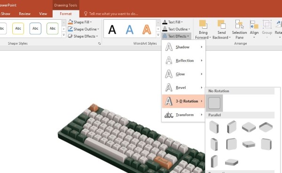
Task: Switch to the Review ribbon tab
Action: [x=24, y=14]
